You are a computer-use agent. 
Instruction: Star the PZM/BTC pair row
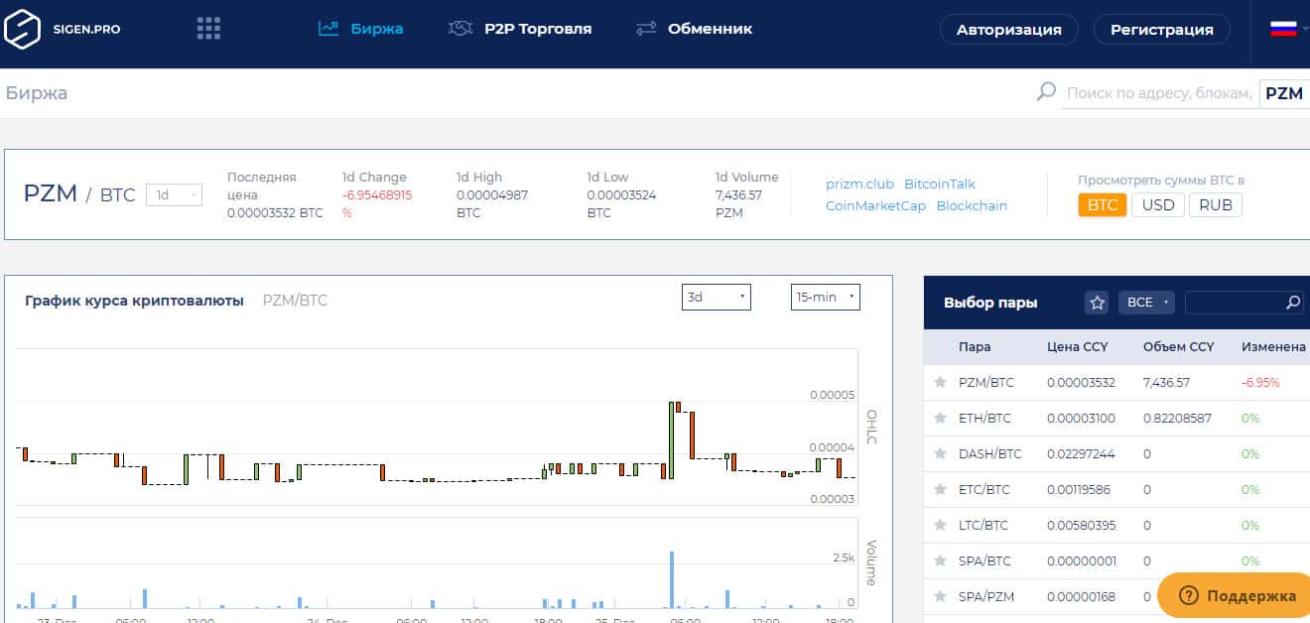point(940,382)
